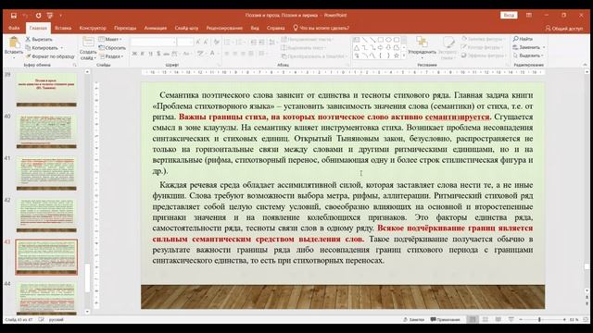Switch to the Вид tab
Screen dimensions: 593x333
(x=255, y=28)
